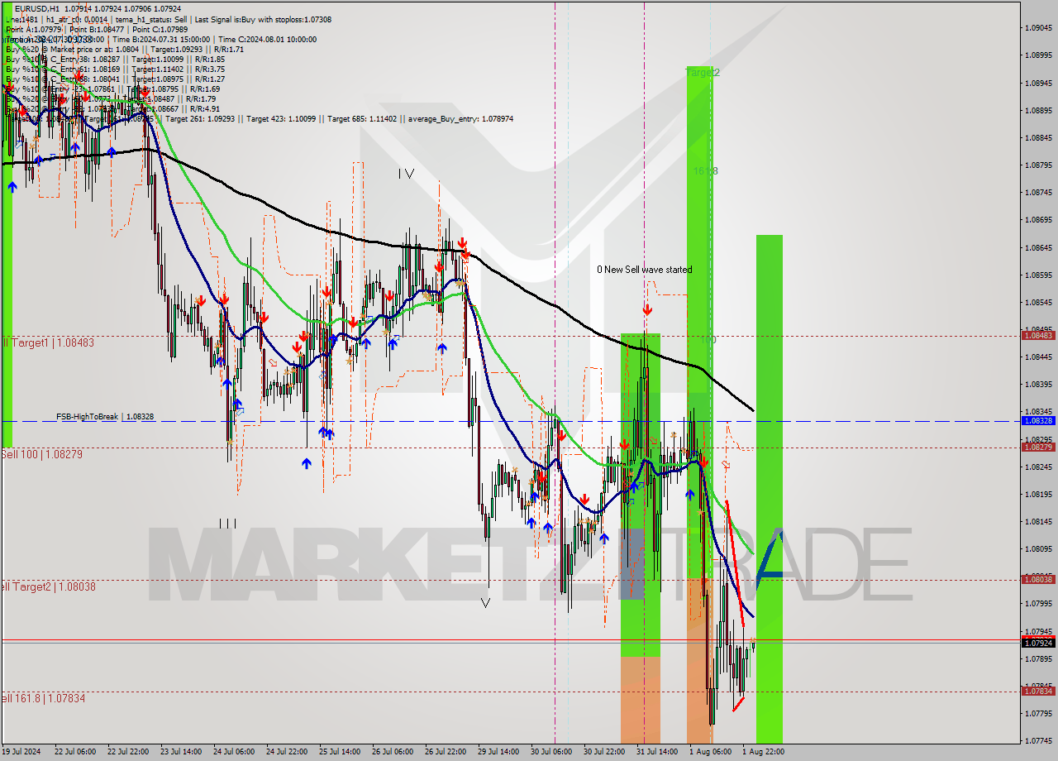1058x761 pixels.
Task: Click the 'Time B:2024.07.31 15:00:00' text
Action: (161, 39)
